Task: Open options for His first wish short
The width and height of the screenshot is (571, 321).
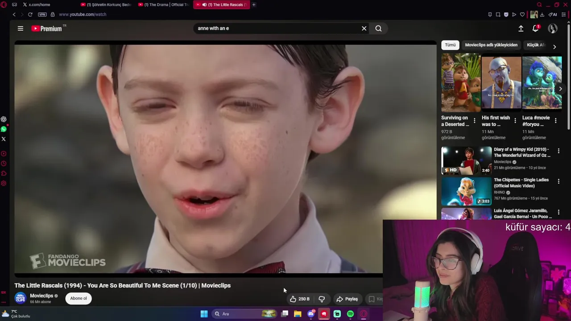Action: point(515,121)
